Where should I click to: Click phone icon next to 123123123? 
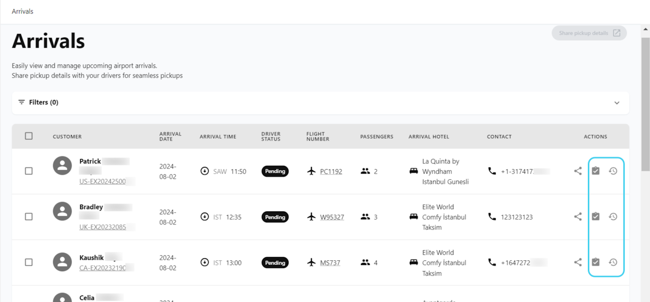coord(492,217)
